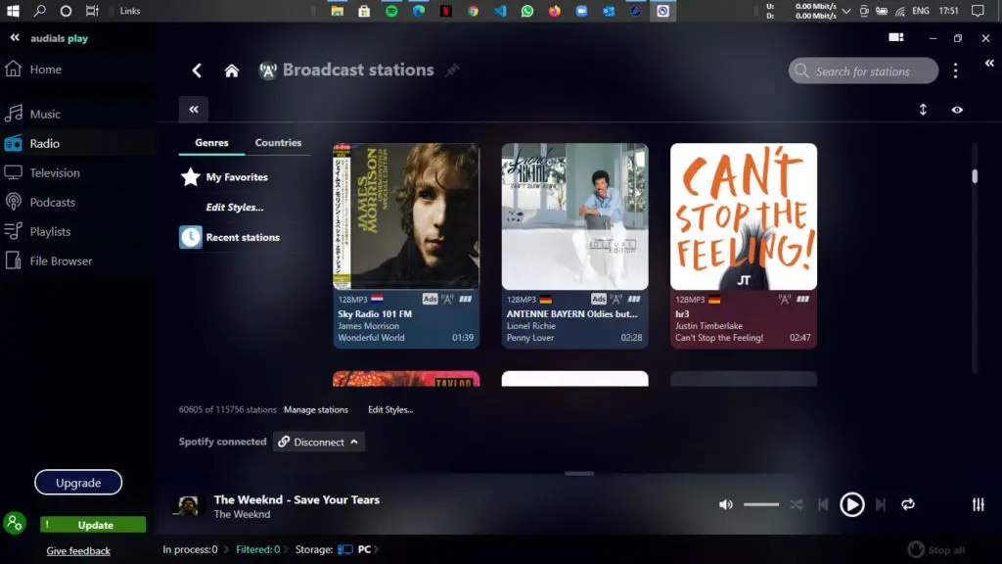Click signal bars icon on ANTENNE BAYERN card

[634, 300]
